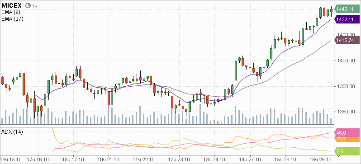
Task: Click the MICEX ticker title
Action: (12, 5)
